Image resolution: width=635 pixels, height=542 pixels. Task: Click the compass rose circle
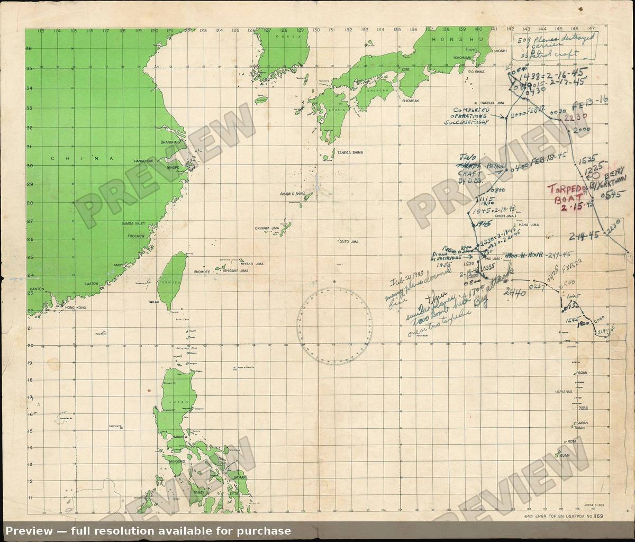click(334, 326)
